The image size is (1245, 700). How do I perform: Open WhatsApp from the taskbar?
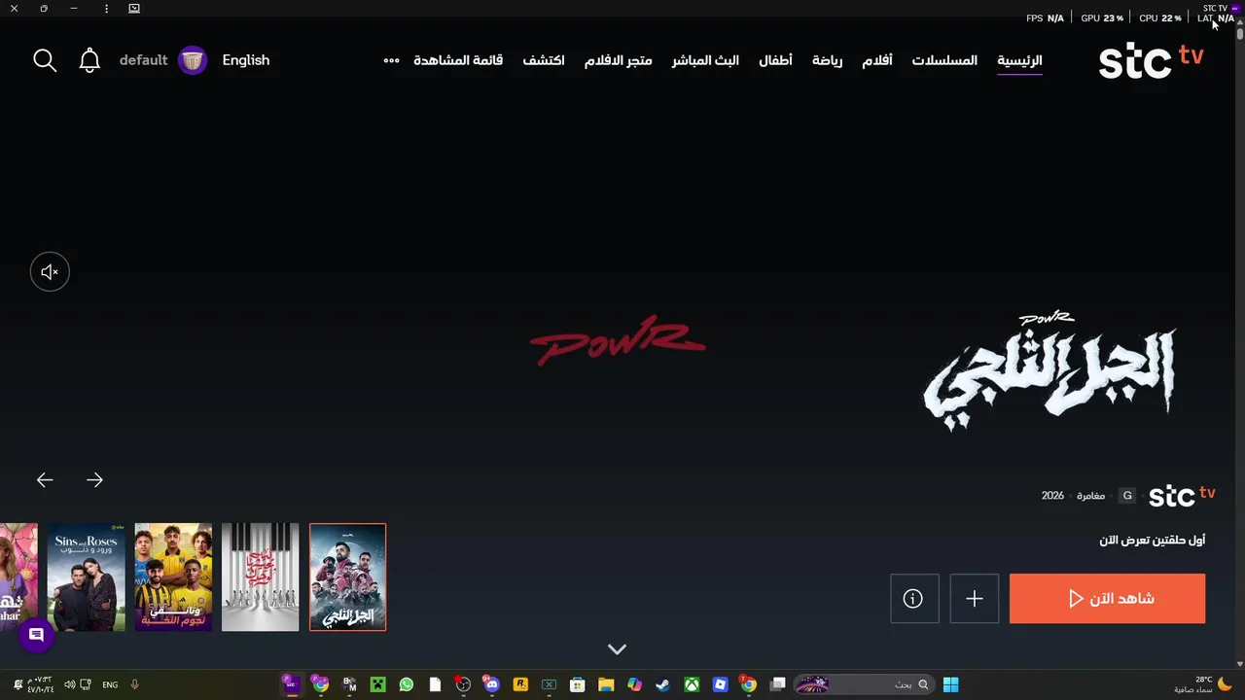point(406,684)
